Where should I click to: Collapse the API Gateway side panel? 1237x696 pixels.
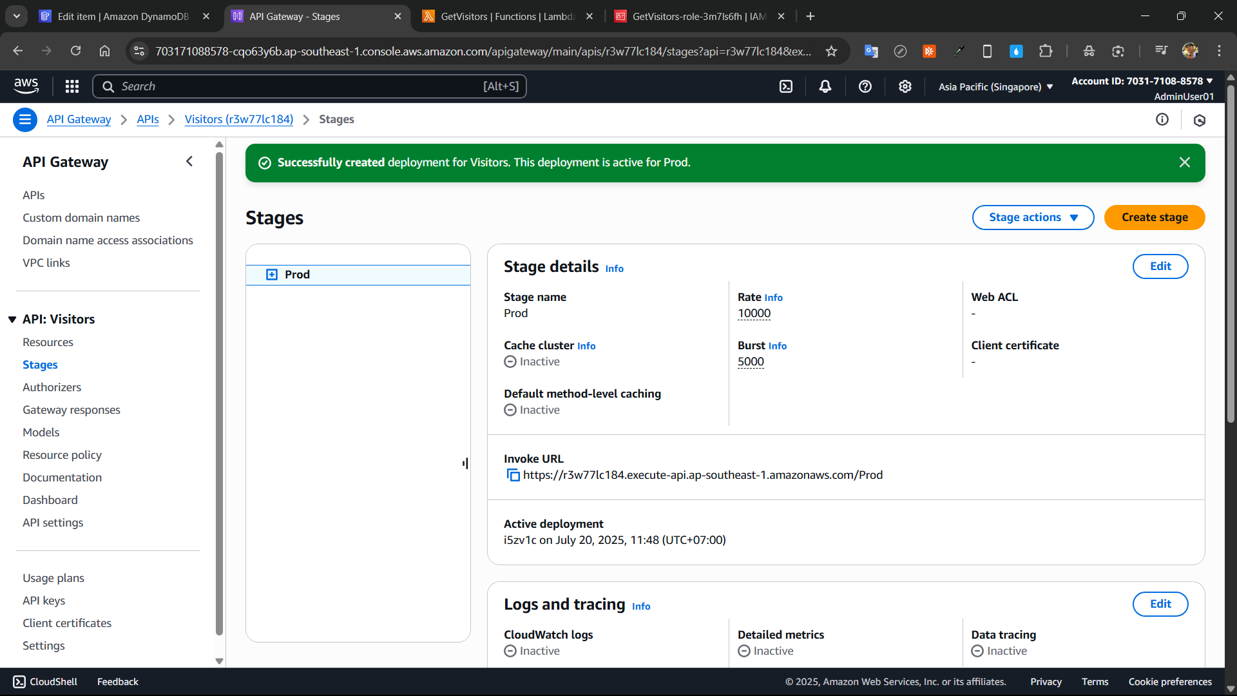189,161
